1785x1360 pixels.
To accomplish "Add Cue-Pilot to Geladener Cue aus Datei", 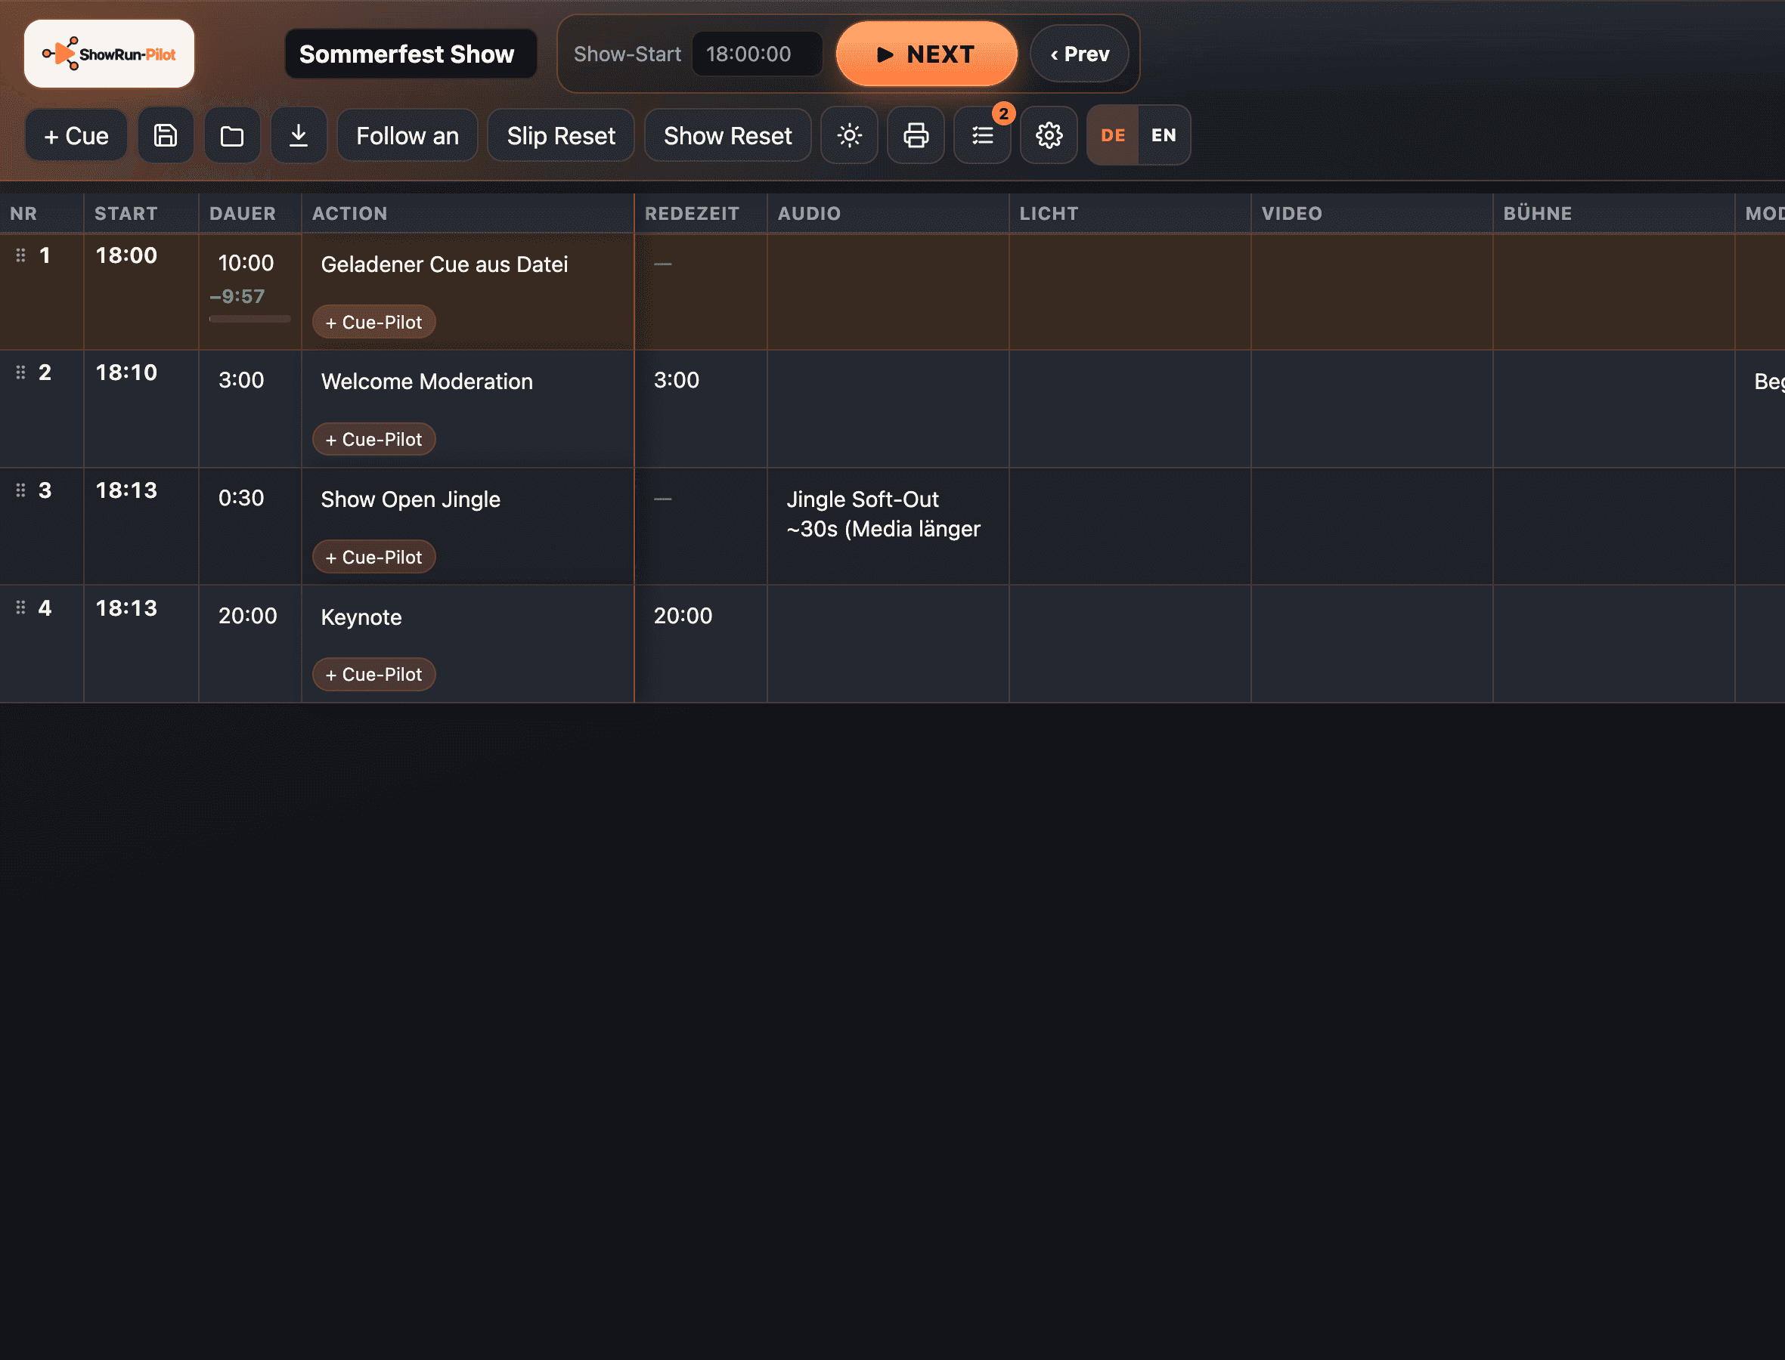I will coord(373,321).
